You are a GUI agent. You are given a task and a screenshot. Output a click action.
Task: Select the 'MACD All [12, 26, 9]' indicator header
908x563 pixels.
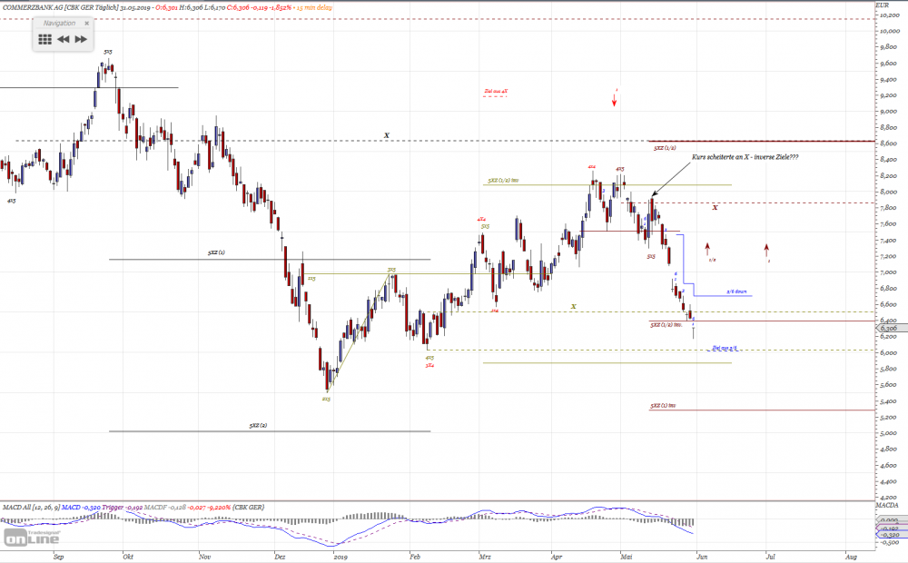tap(31, 508)
